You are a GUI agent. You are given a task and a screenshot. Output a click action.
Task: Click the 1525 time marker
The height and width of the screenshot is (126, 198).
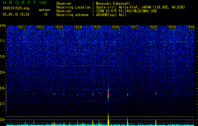(x=96, y=27)
